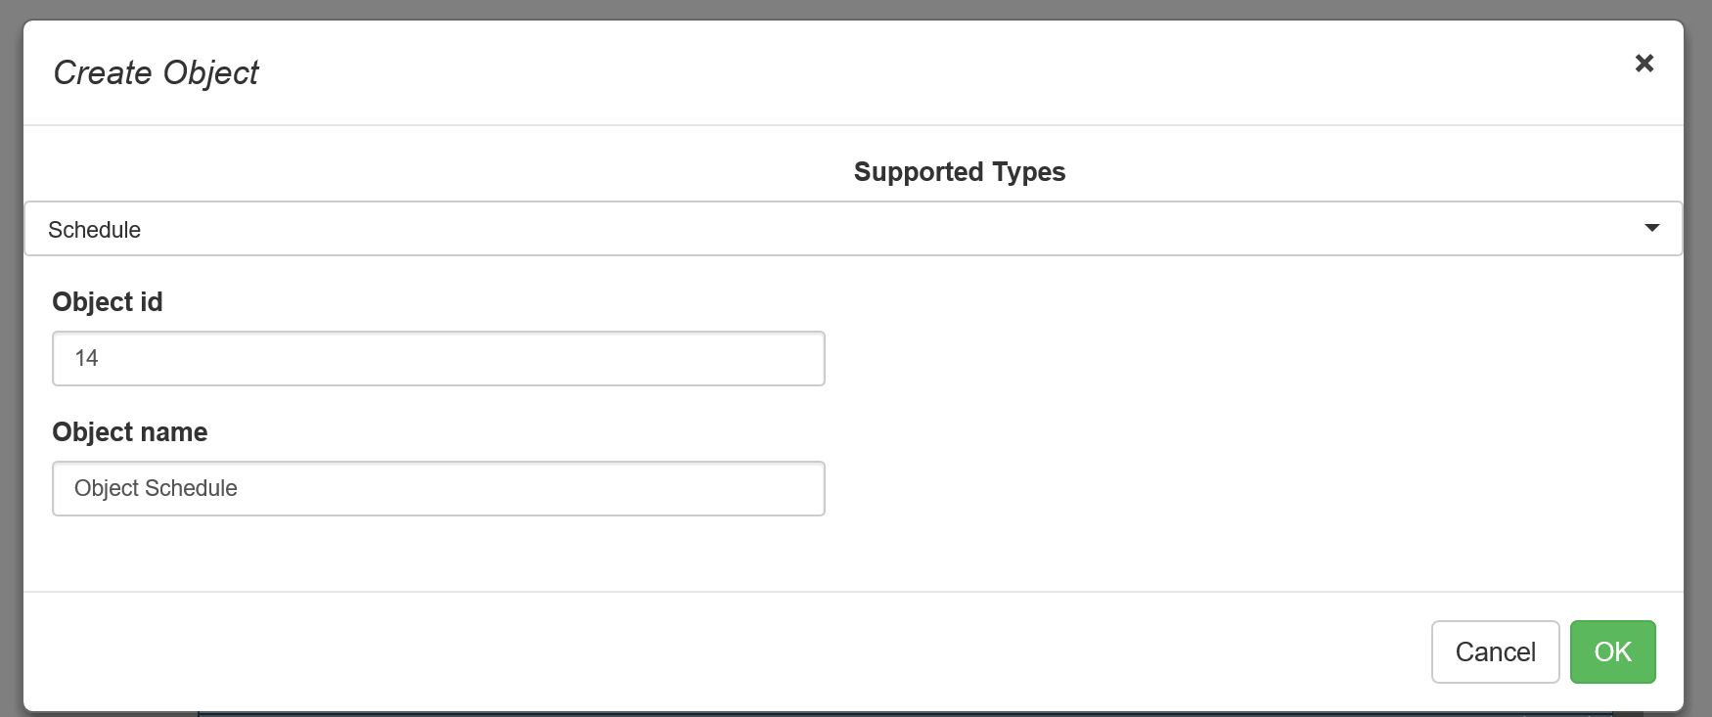Click the "Create Object" dialog title
Viewport: 1712px width, 717px height.
(156, 73)
